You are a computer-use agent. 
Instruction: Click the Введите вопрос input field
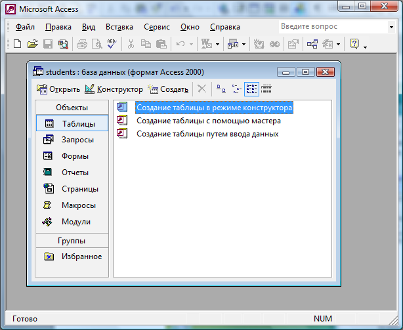click(x=333, y=27)
